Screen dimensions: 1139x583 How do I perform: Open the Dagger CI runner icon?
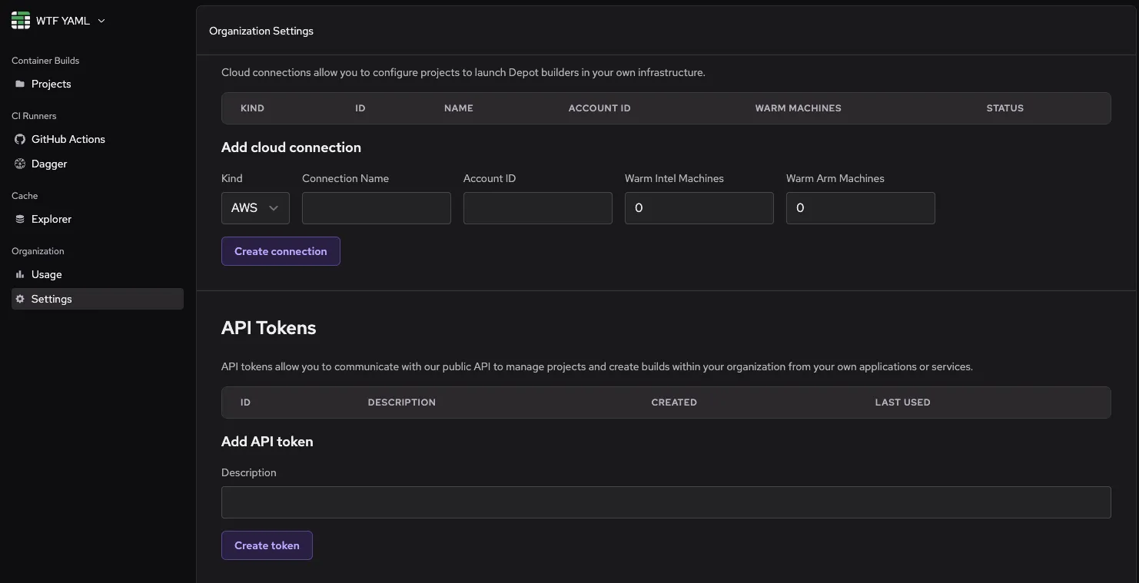[19, 164]
